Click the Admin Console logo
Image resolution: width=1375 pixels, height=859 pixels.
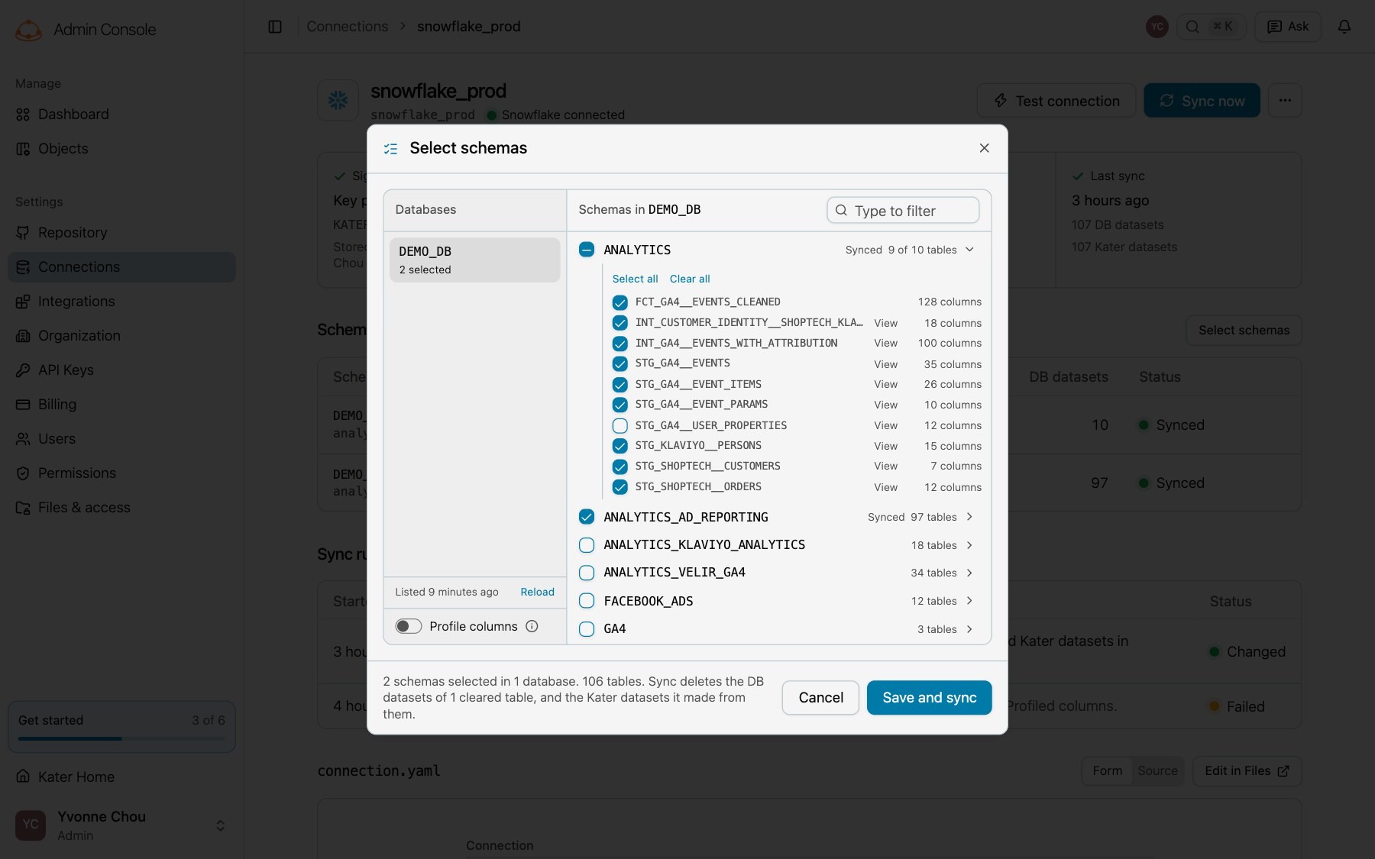tap(29, 30)
